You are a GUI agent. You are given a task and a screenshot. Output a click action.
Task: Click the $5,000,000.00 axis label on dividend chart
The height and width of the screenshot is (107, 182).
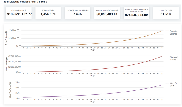(x=15, y=61)
